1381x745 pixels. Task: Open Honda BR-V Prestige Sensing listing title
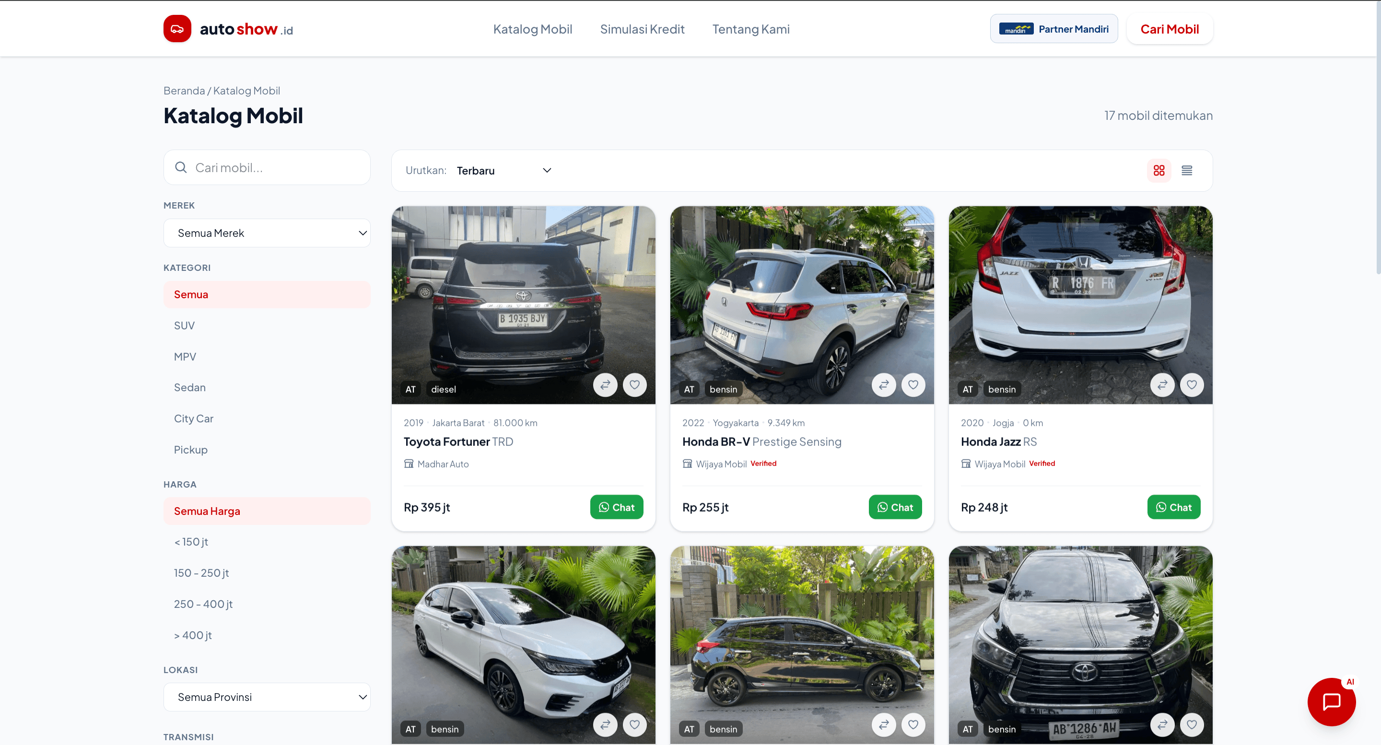tap(762, 442)
